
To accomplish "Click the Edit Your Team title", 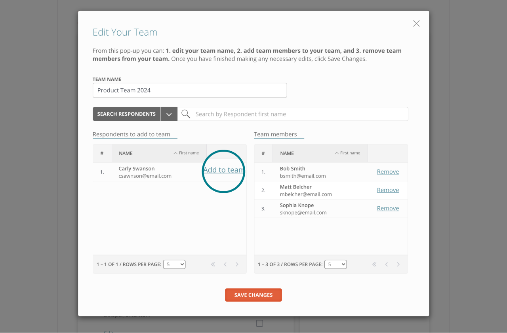I will click(x=125, y=32).
